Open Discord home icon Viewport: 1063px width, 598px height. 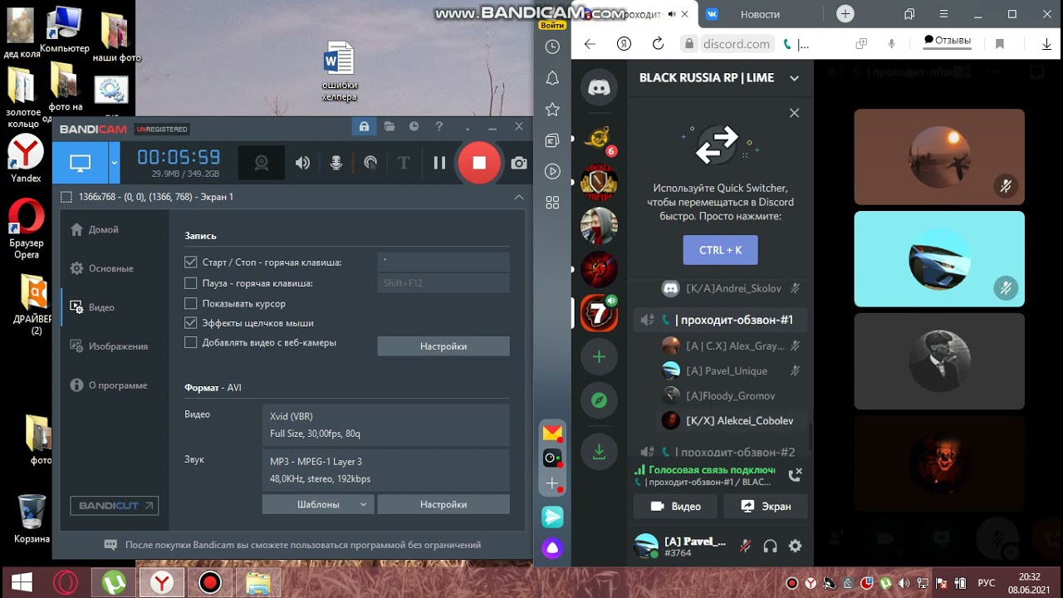599,86
